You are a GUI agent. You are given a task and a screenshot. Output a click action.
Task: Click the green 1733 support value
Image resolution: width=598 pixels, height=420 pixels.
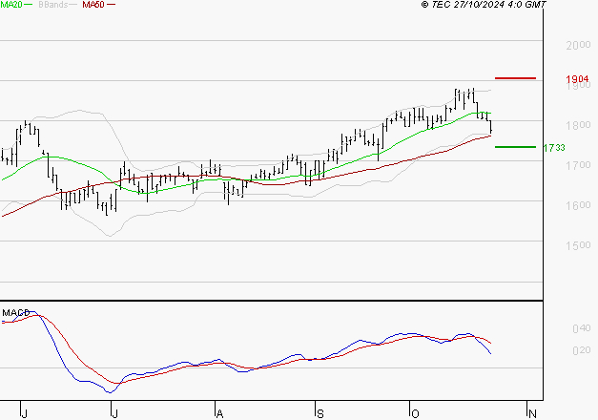(554, 148)
